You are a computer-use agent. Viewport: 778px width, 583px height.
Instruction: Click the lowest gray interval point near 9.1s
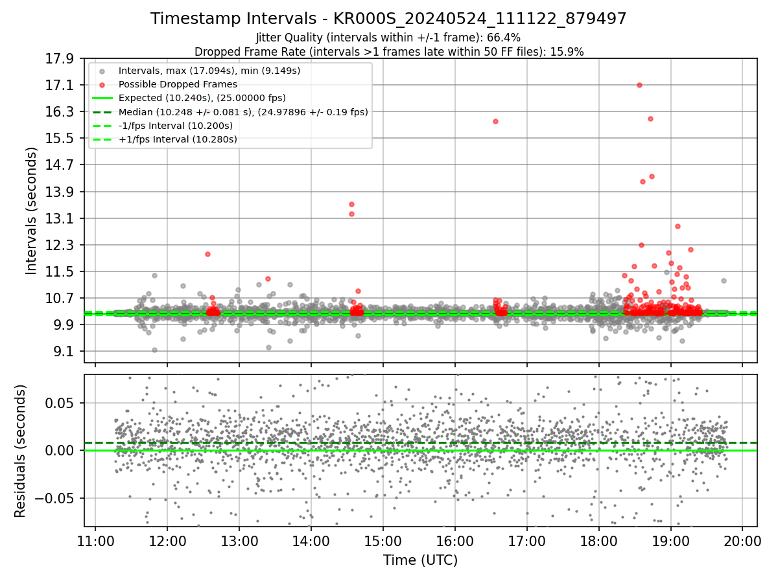(x=154, y=350)
